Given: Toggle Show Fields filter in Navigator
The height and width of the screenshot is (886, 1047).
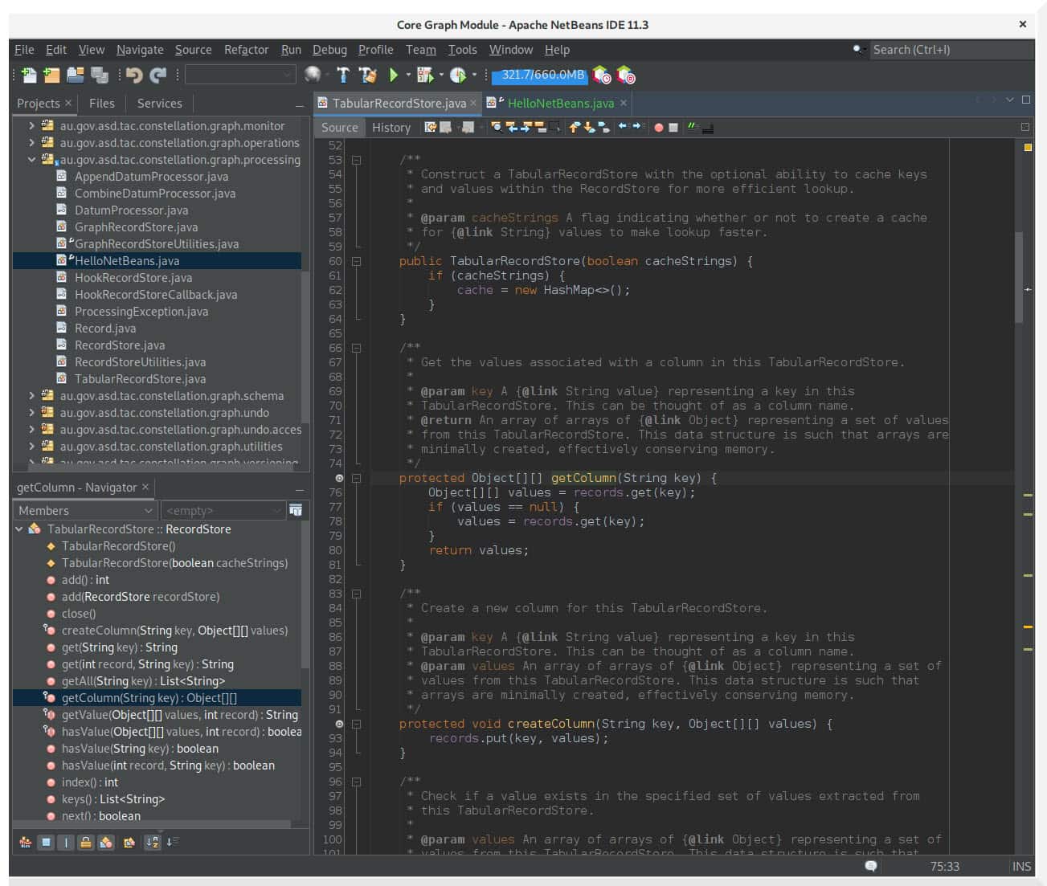Looking at the screenshot, I should pos(47,842).
